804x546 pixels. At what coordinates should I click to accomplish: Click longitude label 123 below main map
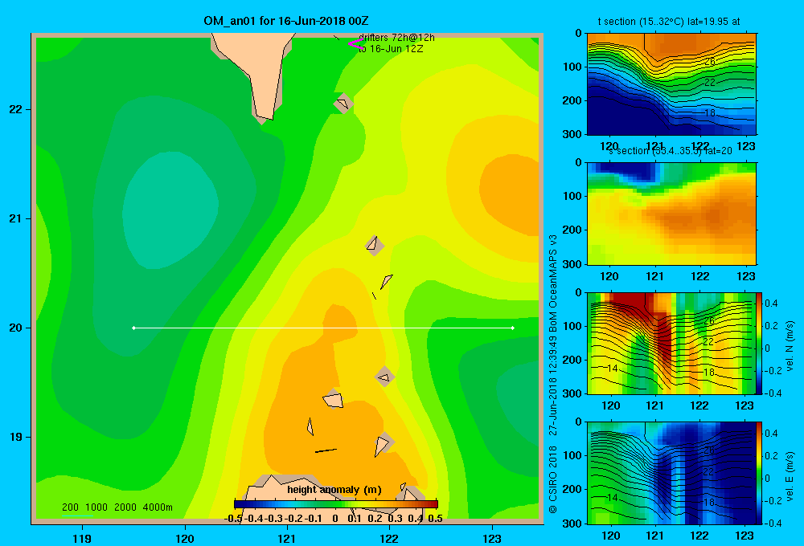tap(492, 538)
